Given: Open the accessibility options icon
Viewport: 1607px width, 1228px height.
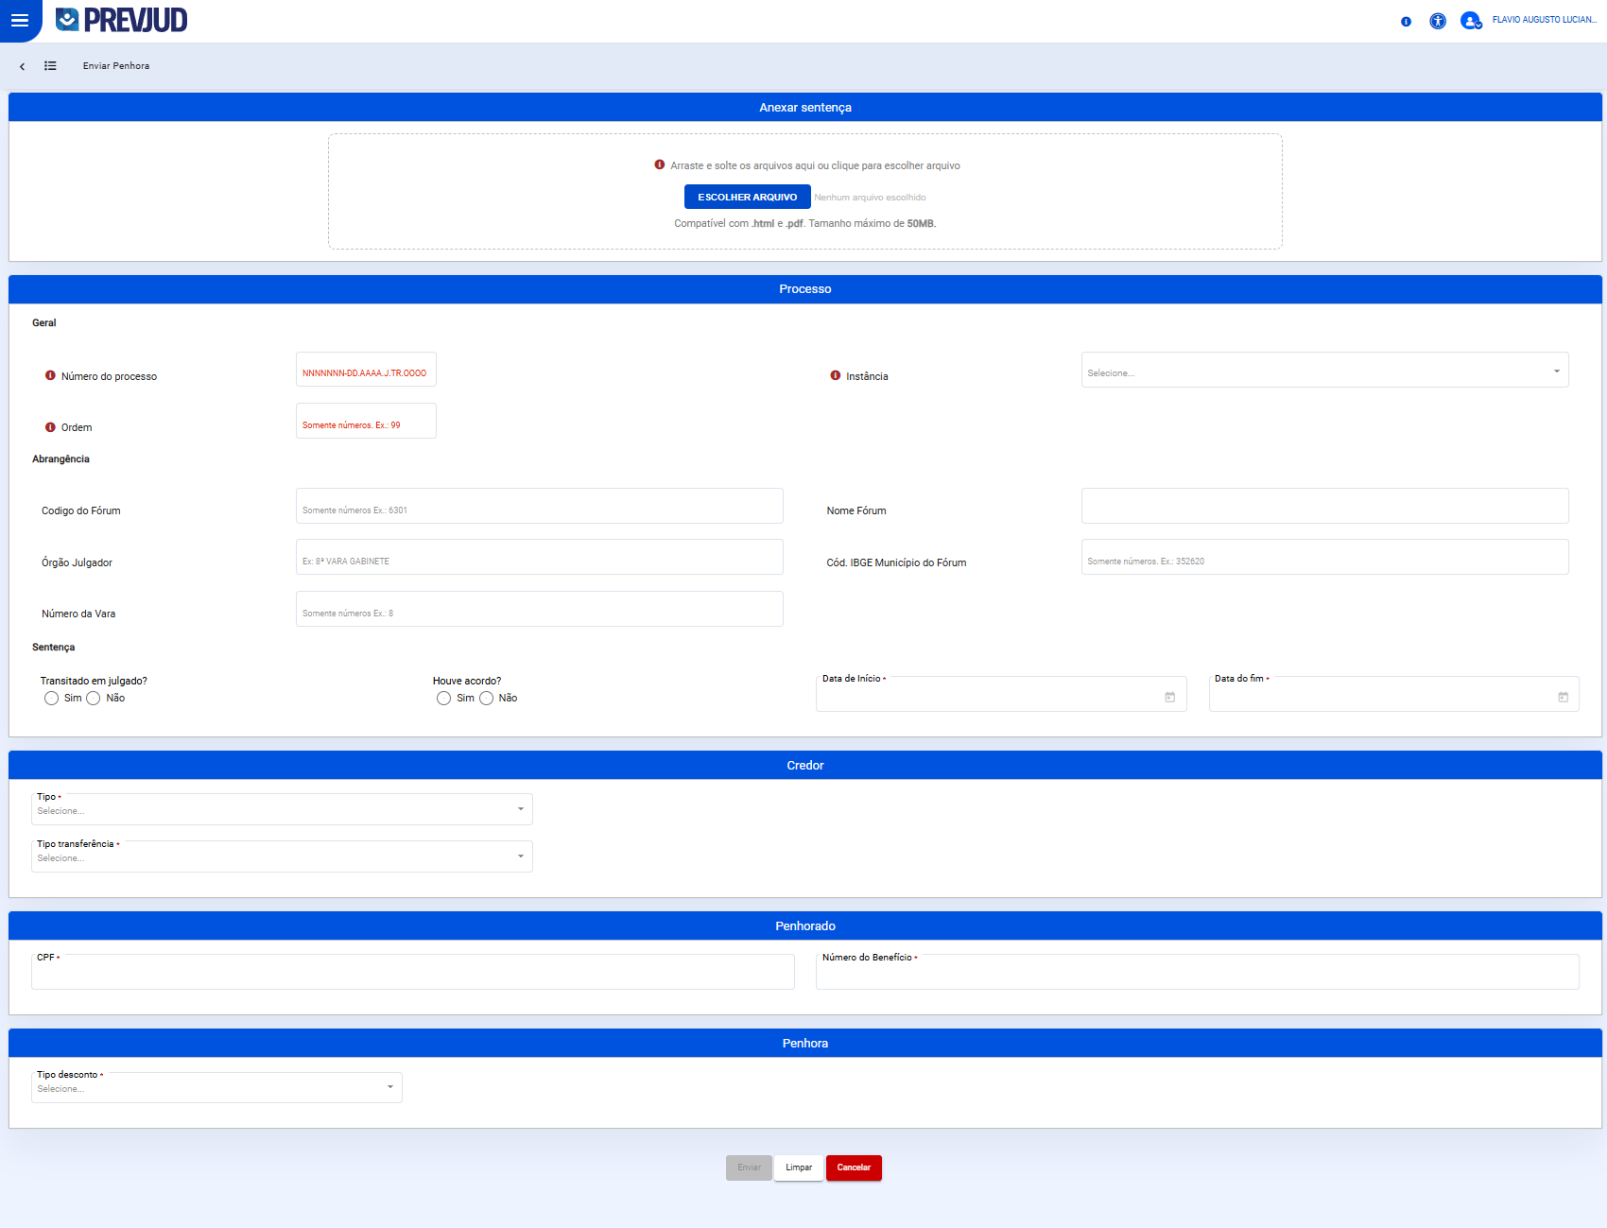Looking at the screenshot, I should (x=1437, y=21).
